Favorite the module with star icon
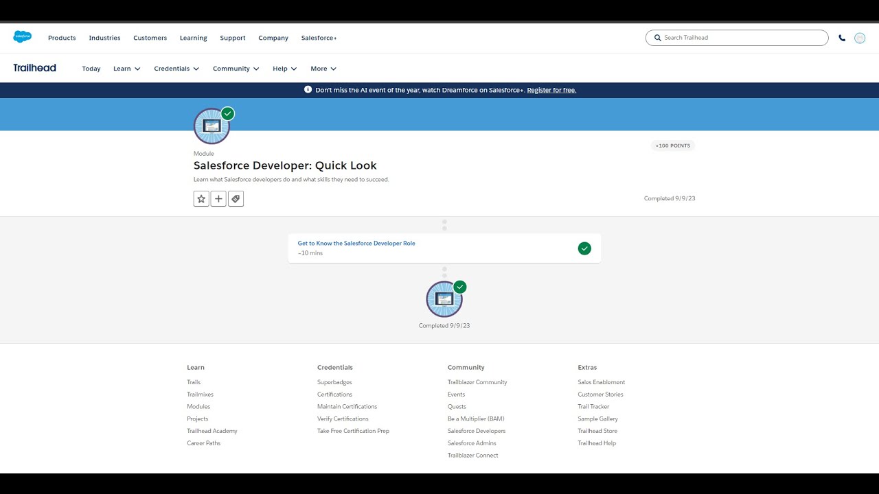The width and height of the screenshot is (879, 494). pyautogui.click(x=201, y=199)
